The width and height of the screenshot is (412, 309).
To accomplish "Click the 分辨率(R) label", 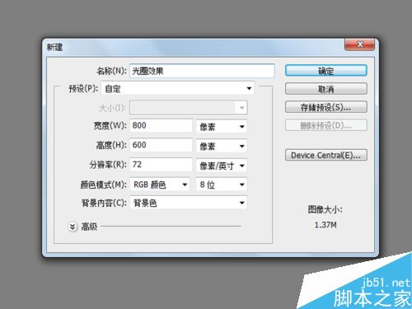I will pyautogui.click(x=108, y=165).
